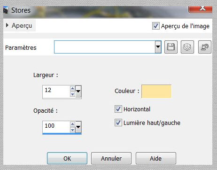Viewport: 217px width, 170px height.
Task: Click the reset to default icon
Action: click(205, 47)
